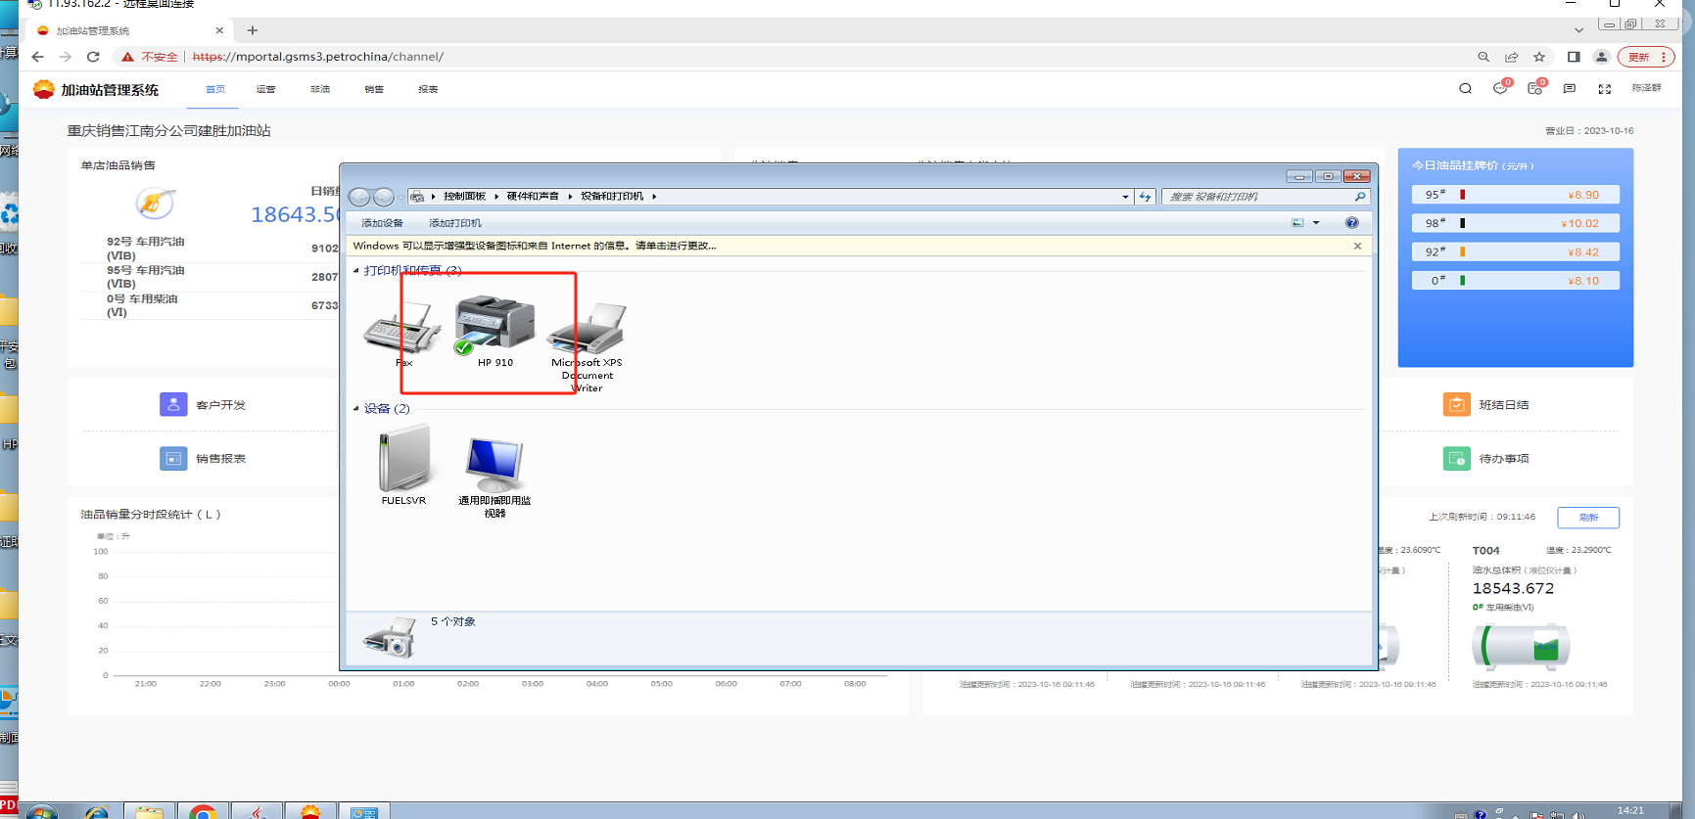Viewport: 1695px width, 819px height.
Task: Collapse the 打印机和传真 group
Action: click(x=356, y=271)
